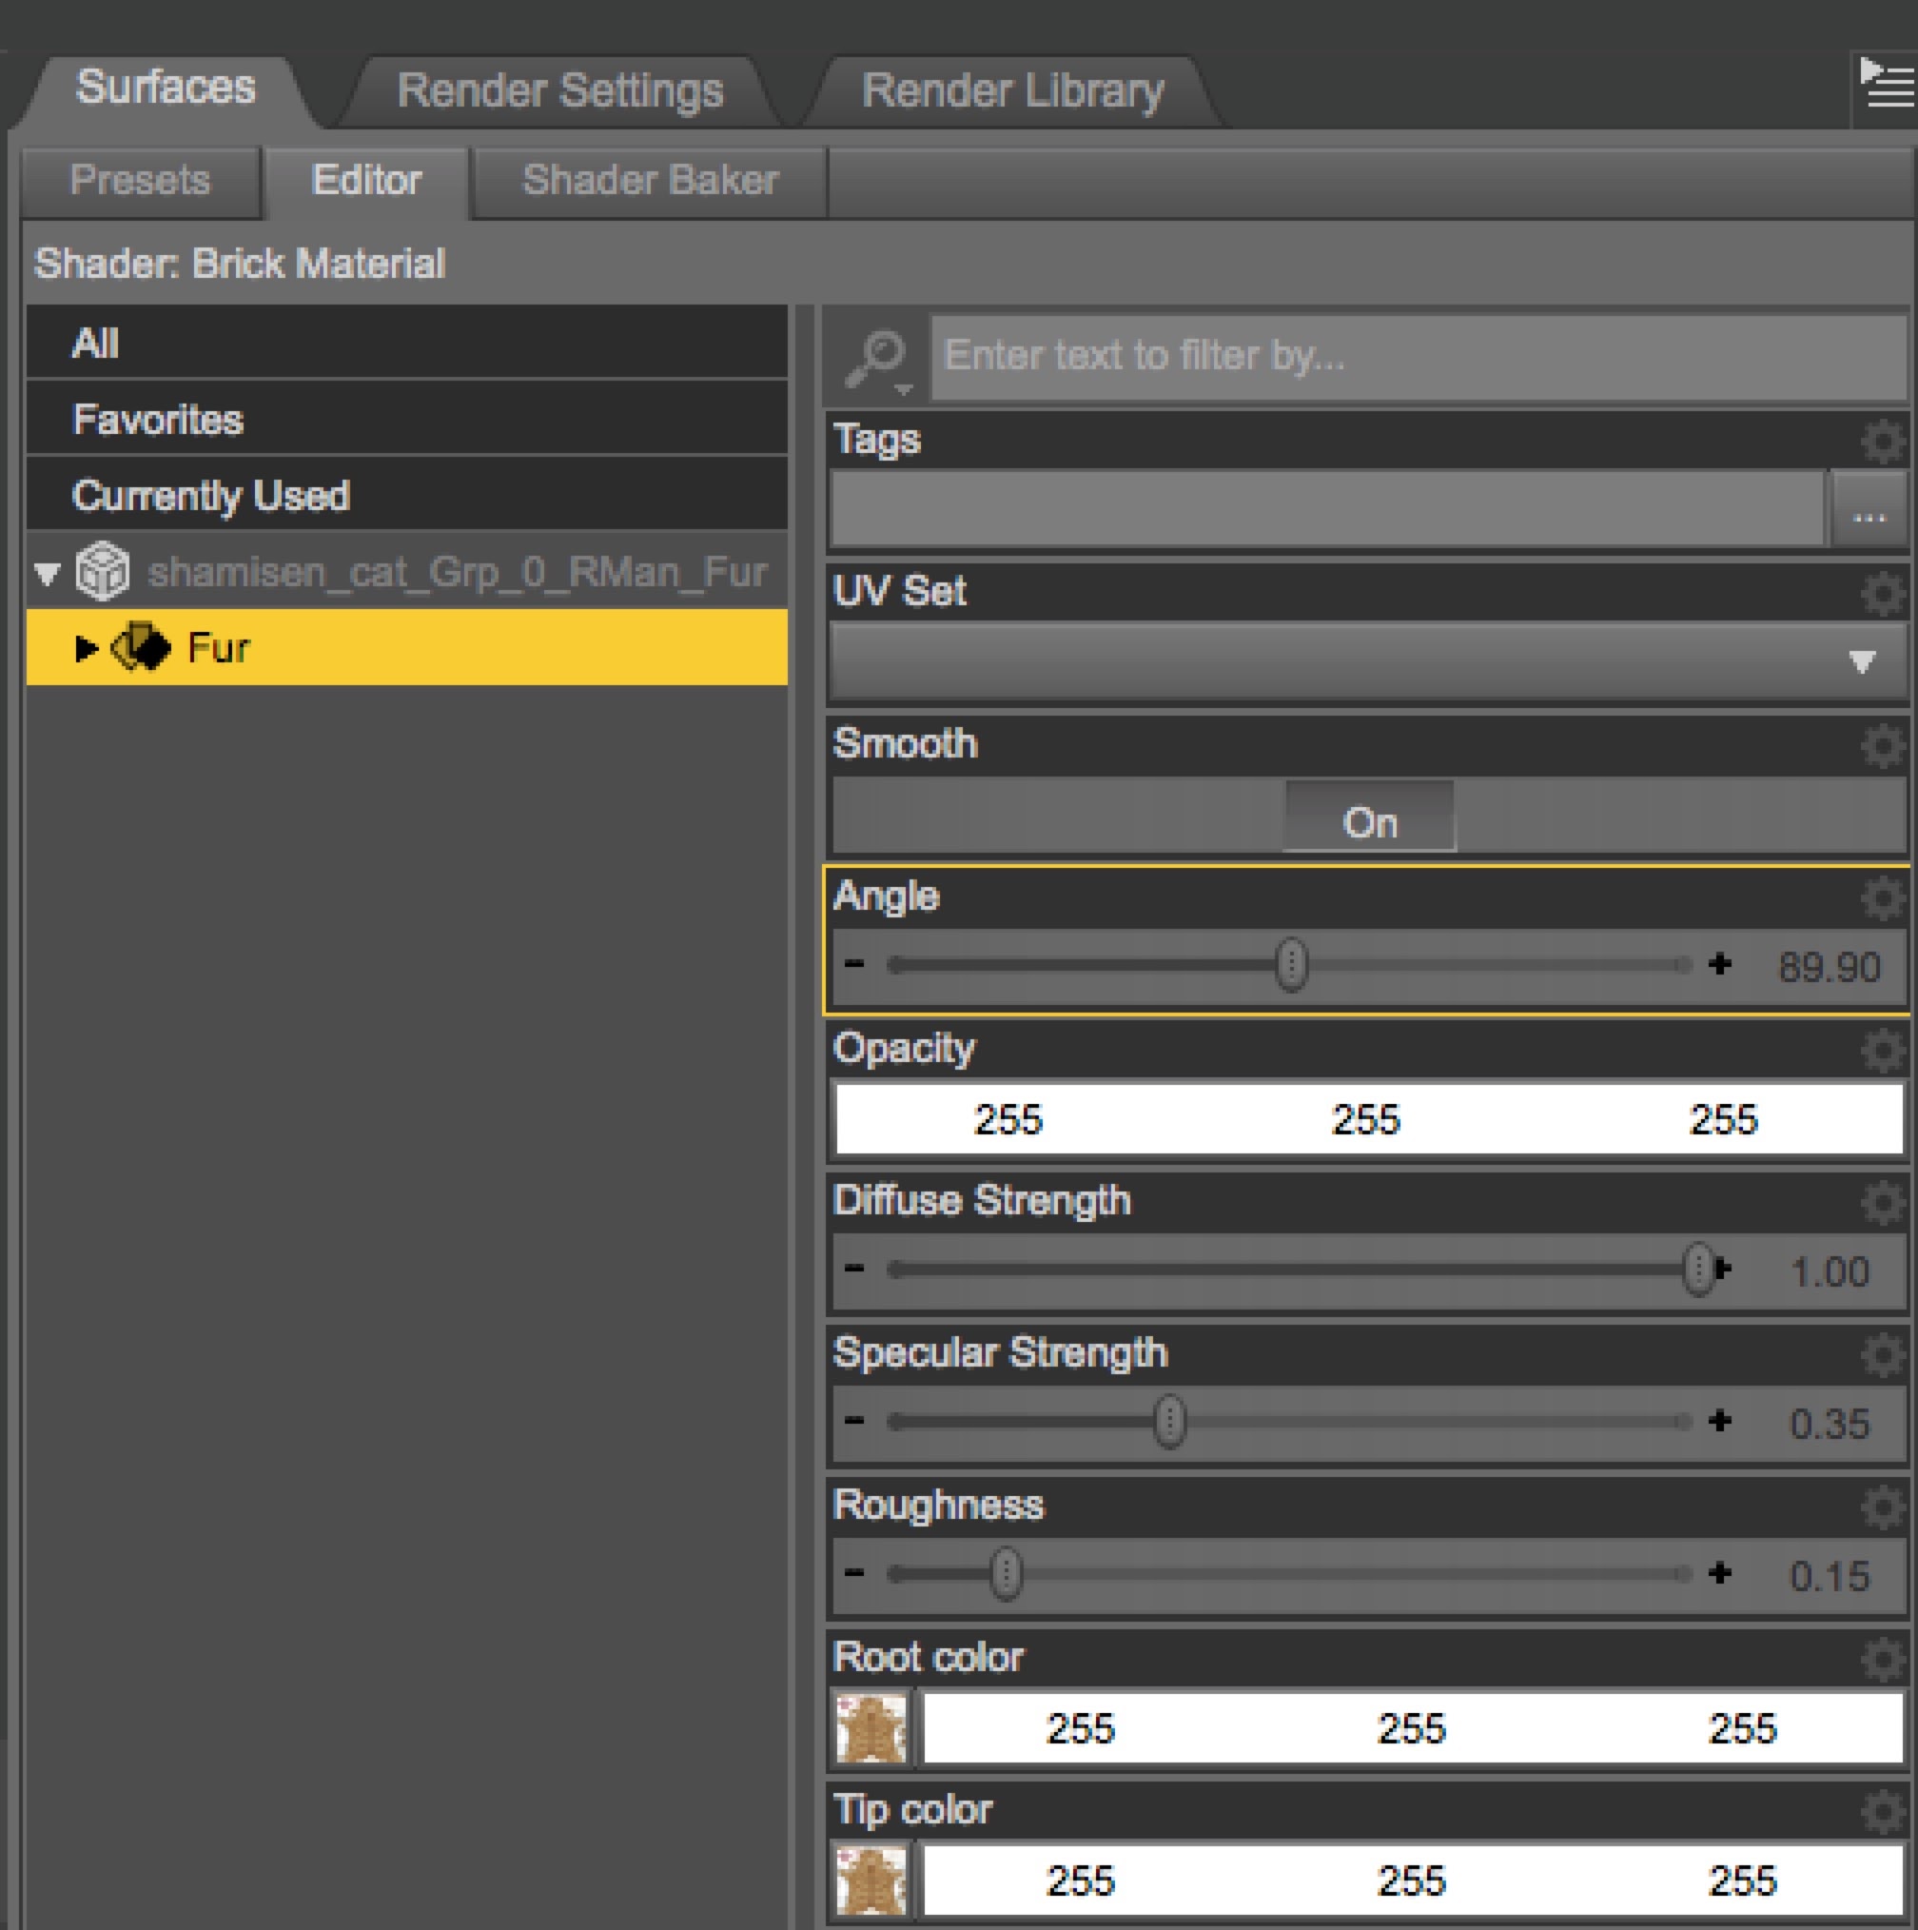Switch to the Render Settings tab
Viewport: 1918px width, 1930px height.
[x=559, y=91]
